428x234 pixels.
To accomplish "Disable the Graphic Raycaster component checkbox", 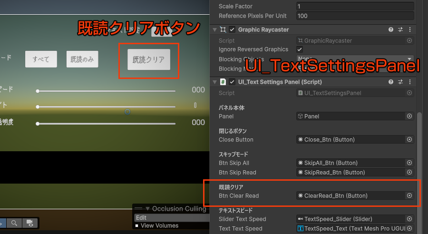I will pyautogui.click(x=232, y=29).
